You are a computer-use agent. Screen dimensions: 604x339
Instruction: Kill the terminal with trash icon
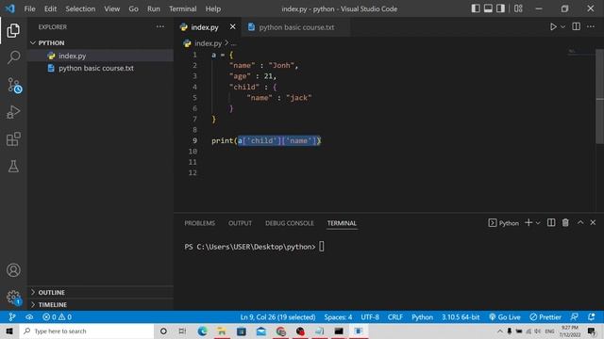coord(565,222)
